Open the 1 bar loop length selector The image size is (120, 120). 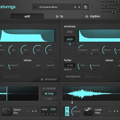click(x=49, y=99)
